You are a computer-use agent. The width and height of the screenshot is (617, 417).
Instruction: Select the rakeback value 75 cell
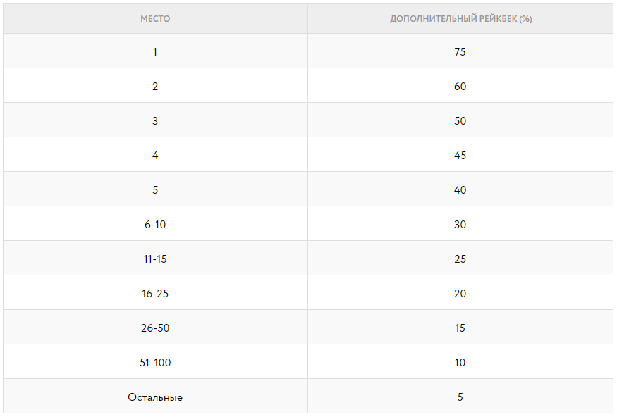(460, 52)
